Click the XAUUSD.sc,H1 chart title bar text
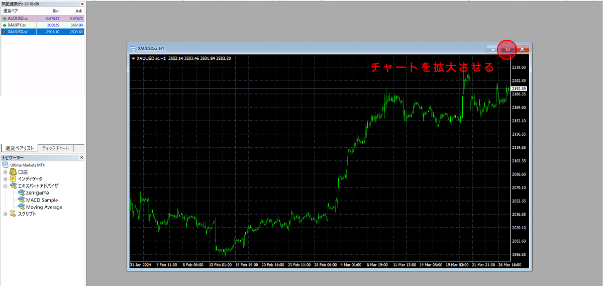603x286 pixels. [151, 49]
